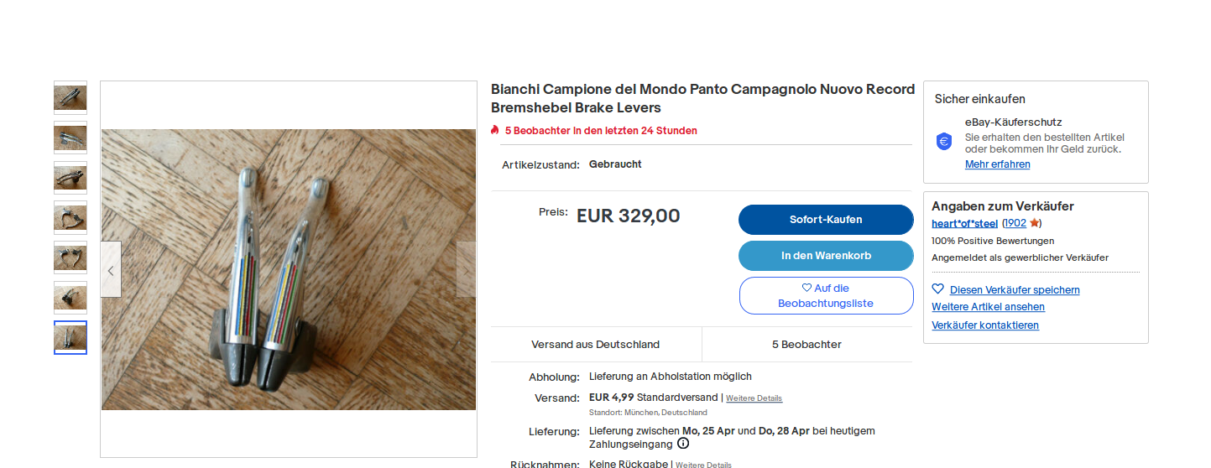The width and height of the screenshot is (1211, 468).
Task: Click the previous image arrow on the photo
Action: pos(111,270)
